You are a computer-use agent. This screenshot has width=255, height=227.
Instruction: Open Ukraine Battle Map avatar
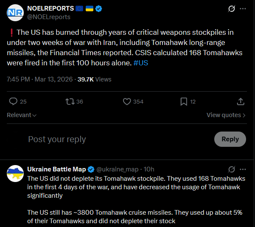[15, 173]
